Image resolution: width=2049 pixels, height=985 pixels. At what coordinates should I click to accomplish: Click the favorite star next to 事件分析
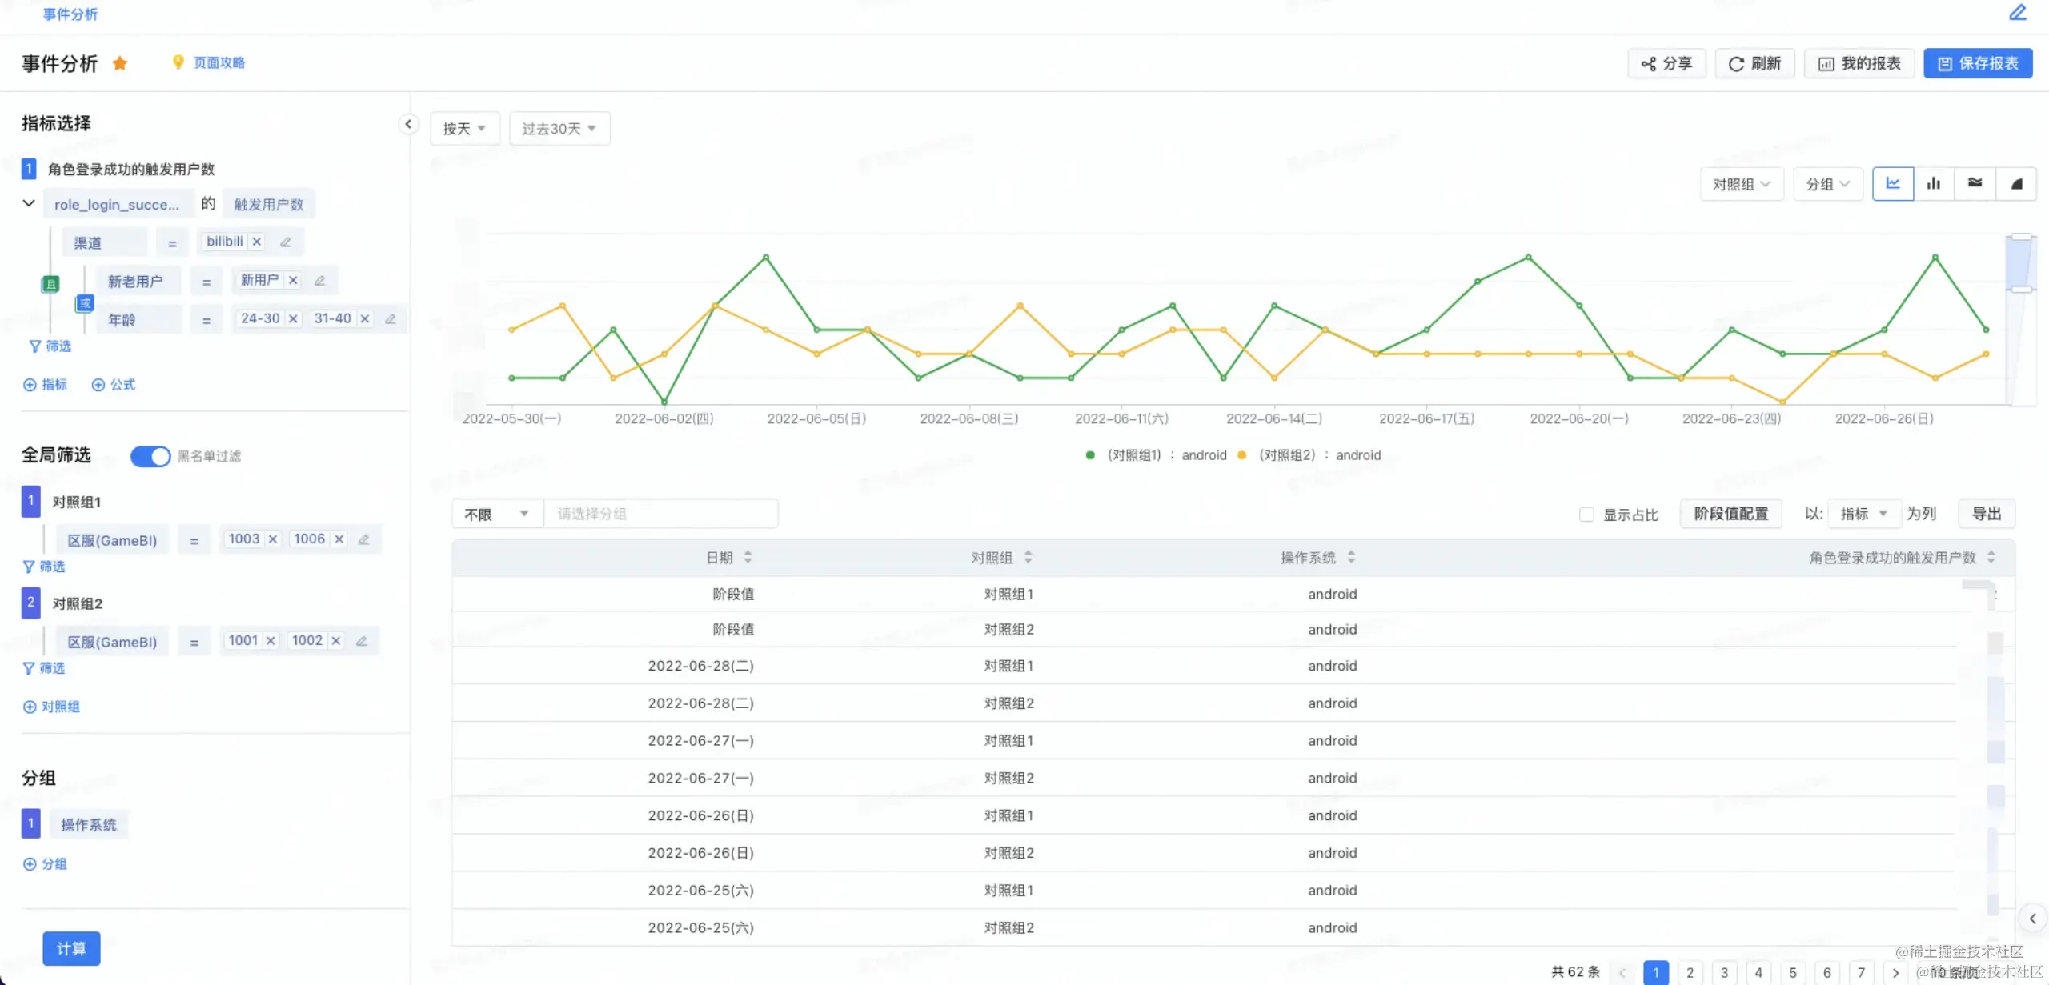click(x=120, y=63)
